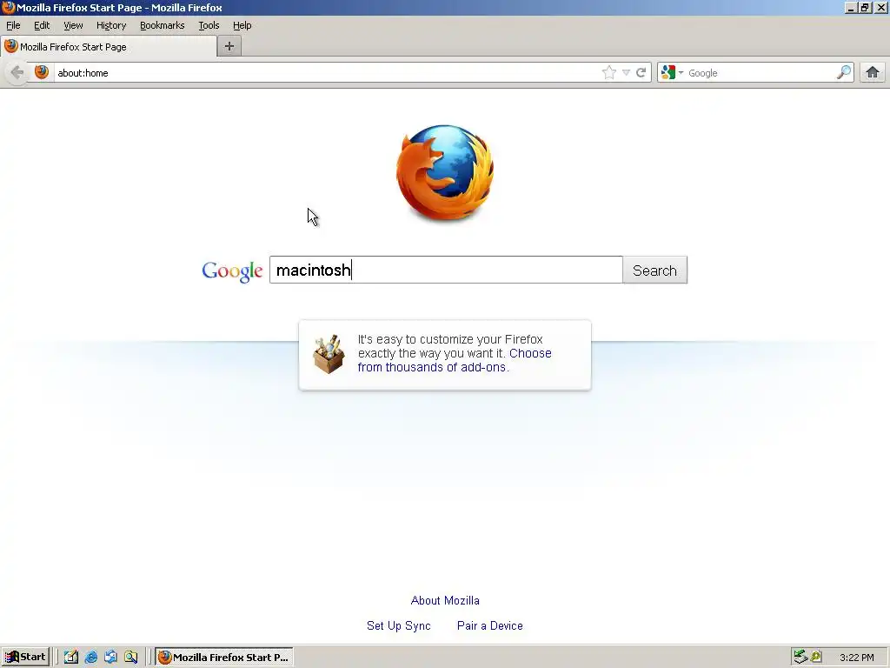
Task: Open Choose from thousands of add-ons link
Action: point(455,360)
